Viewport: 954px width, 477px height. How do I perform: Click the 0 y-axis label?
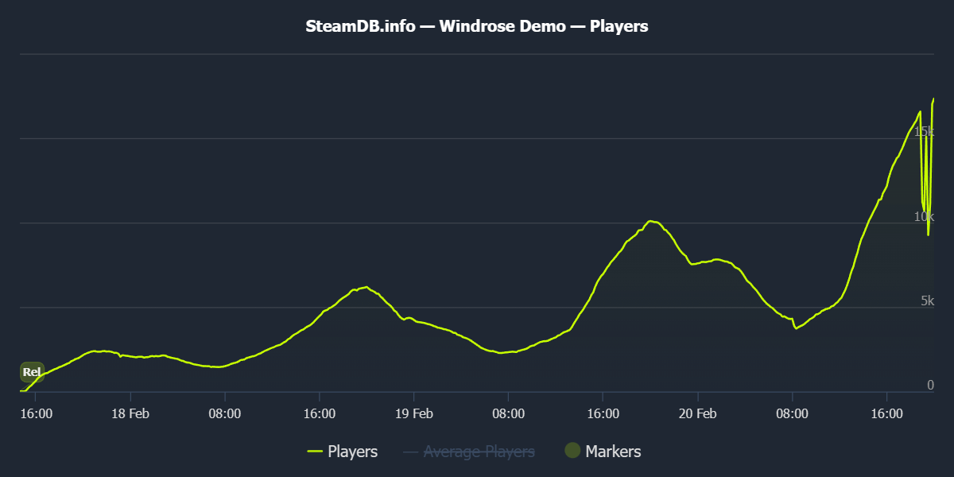(930, 386)
